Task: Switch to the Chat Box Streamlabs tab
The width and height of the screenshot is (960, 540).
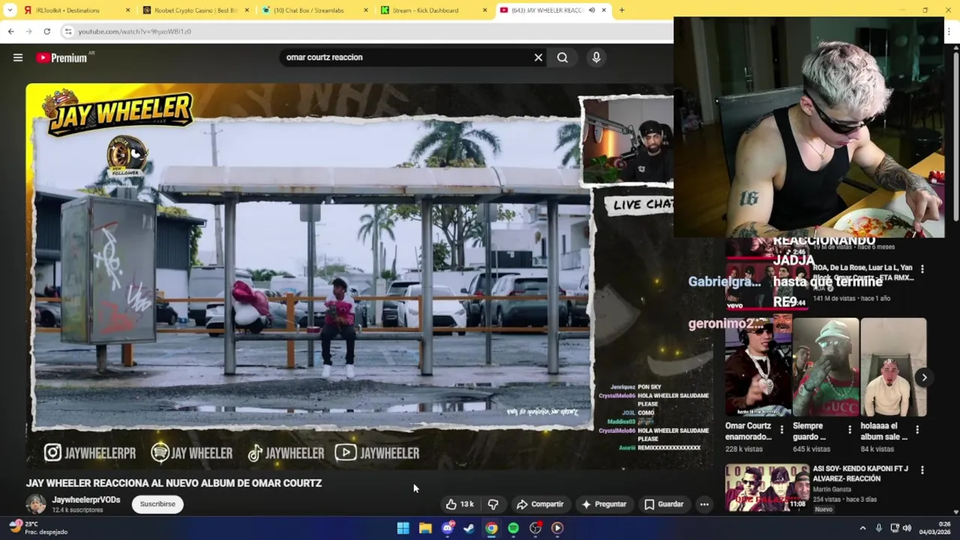Action: [x=312, y=10]
